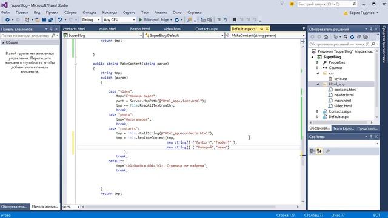Collapse the css folder node
Image resolution: width=388 pixels, height=218 pixels.
coord(318,73)
